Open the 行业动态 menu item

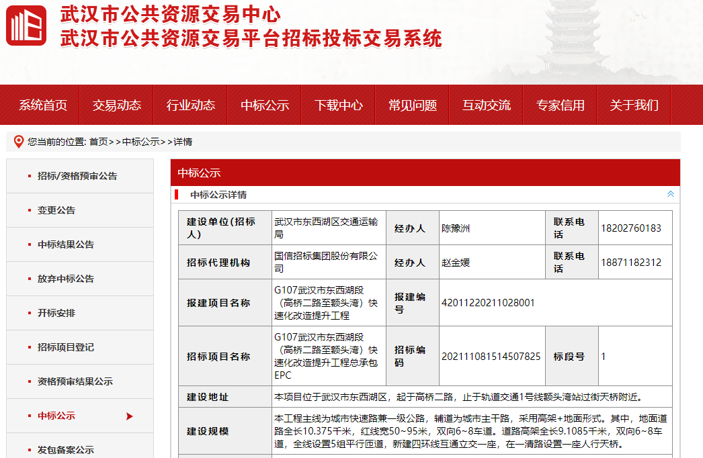point(191,105)
